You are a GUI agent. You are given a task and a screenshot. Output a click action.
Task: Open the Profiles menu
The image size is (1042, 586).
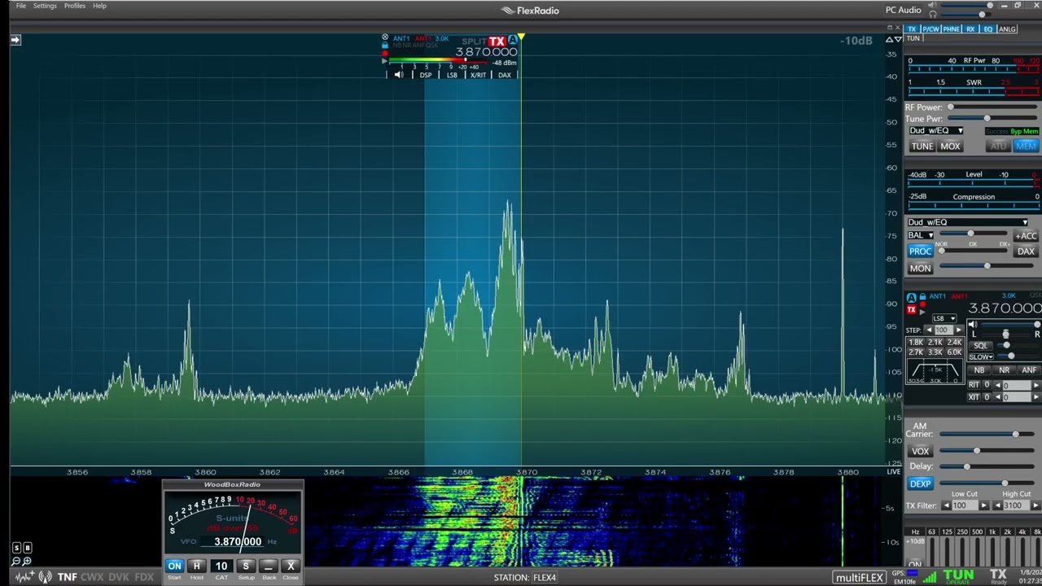pyautogui.click(x=74, y=6)
